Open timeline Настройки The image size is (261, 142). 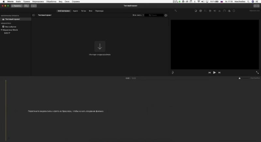click(255, 78)
